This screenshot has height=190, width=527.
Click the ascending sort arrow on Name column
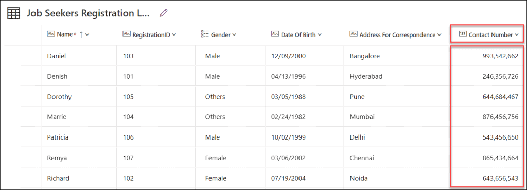tap(81, 34)
